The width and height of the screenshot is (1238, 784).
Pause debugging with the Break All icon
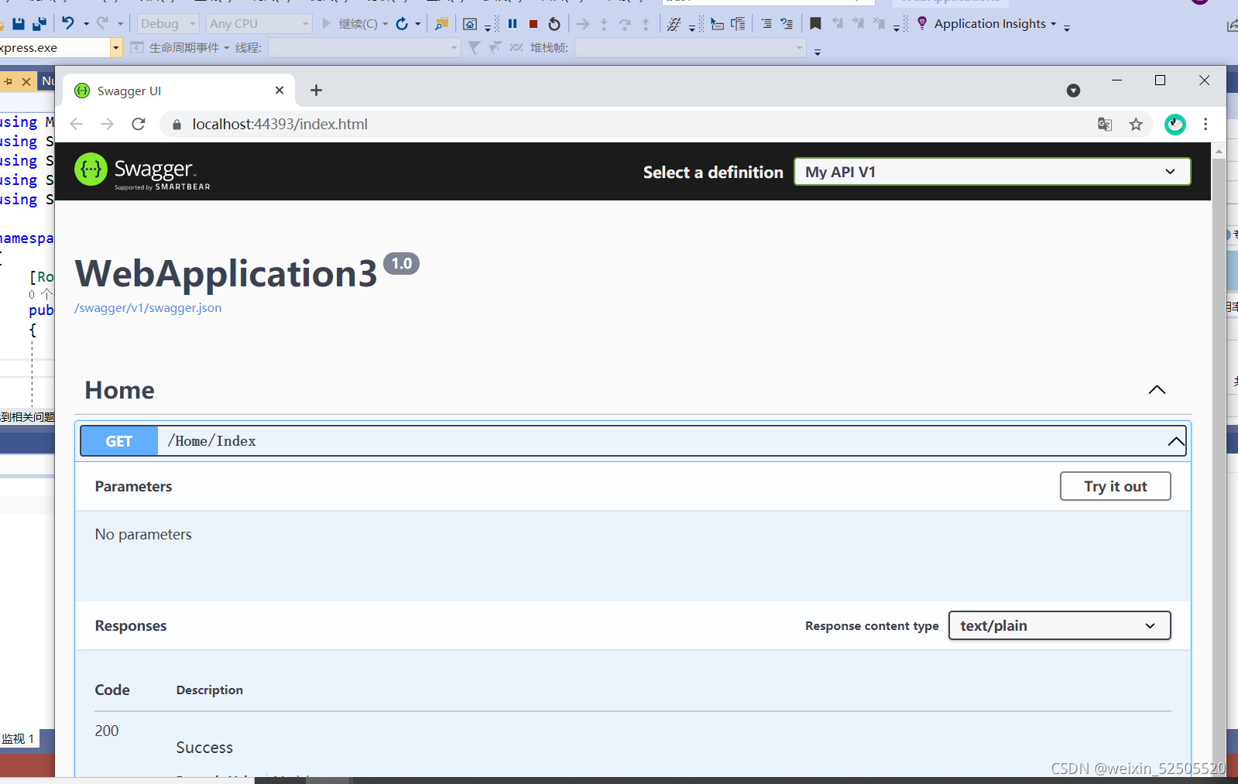(x=513, y=24)
